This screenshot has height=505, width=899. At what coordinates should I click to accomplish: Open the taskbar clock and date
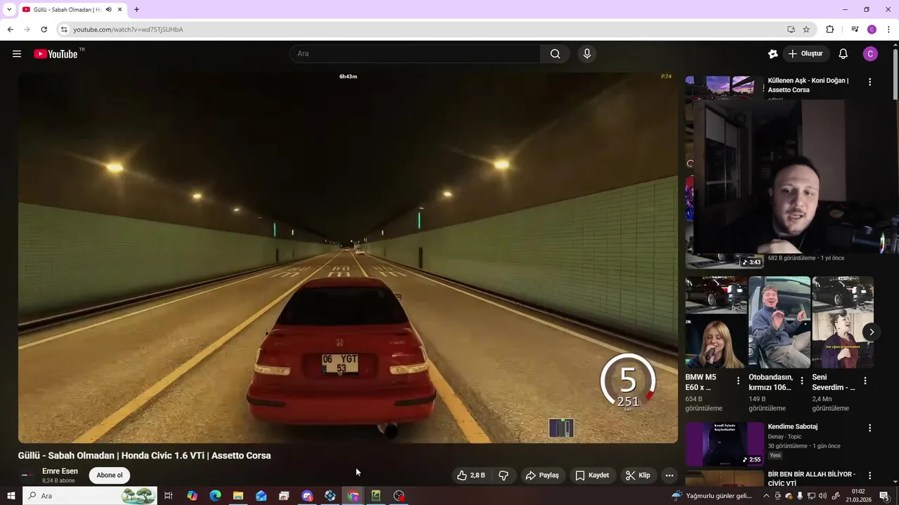858,496
